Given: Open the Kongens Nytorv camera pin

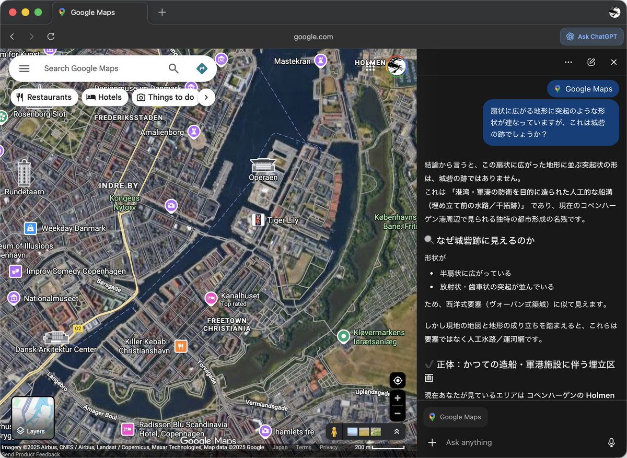Looking at the screenshot, I should tap(171, 206).
